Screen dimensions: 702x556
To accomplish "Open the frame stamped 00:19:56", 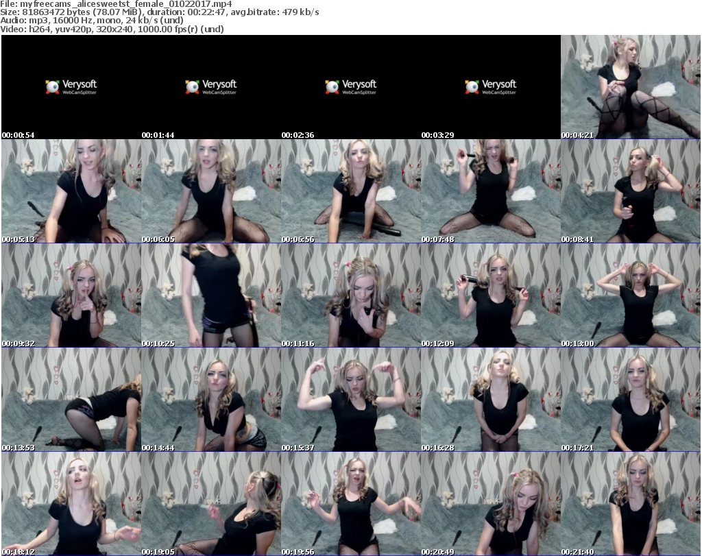I will (x=350, y=504).
